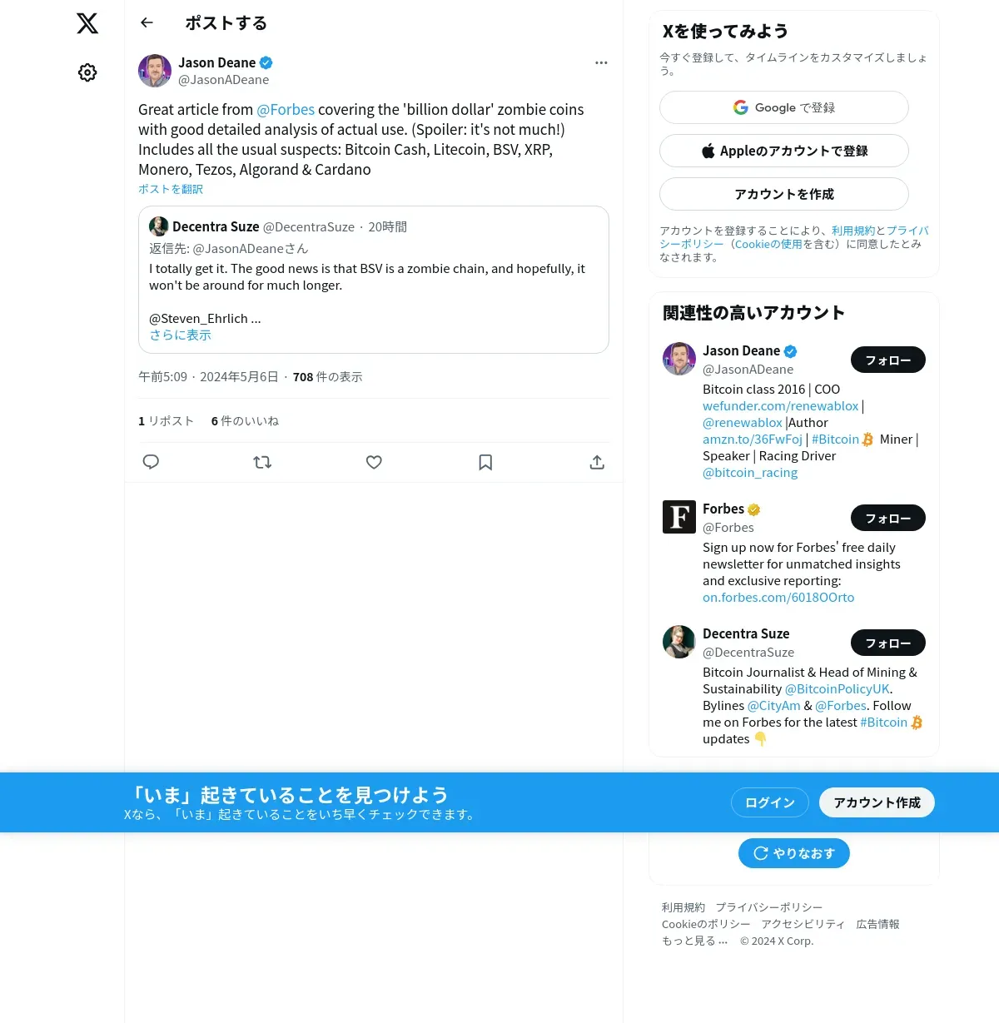
Task: Expand footer もっと見る menu
Action: 694,941
